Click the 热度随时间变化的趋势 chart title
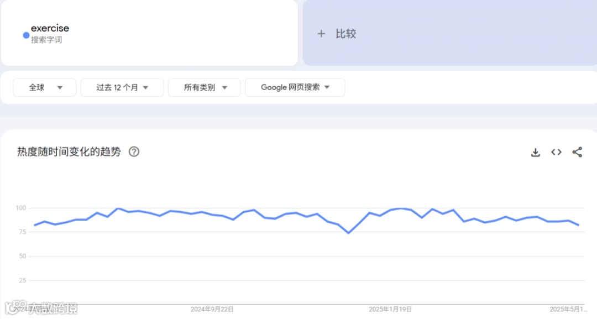The image size is (597, 319). (69, 152)
